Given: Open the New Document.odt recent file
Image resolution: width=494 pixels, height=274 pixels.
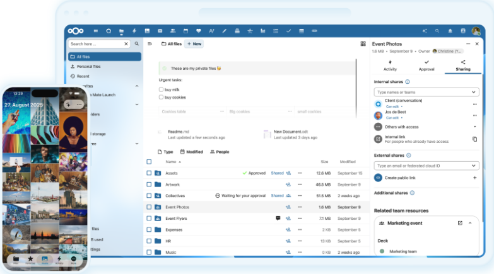Looking at the screenshot, I should pos(290,134).
